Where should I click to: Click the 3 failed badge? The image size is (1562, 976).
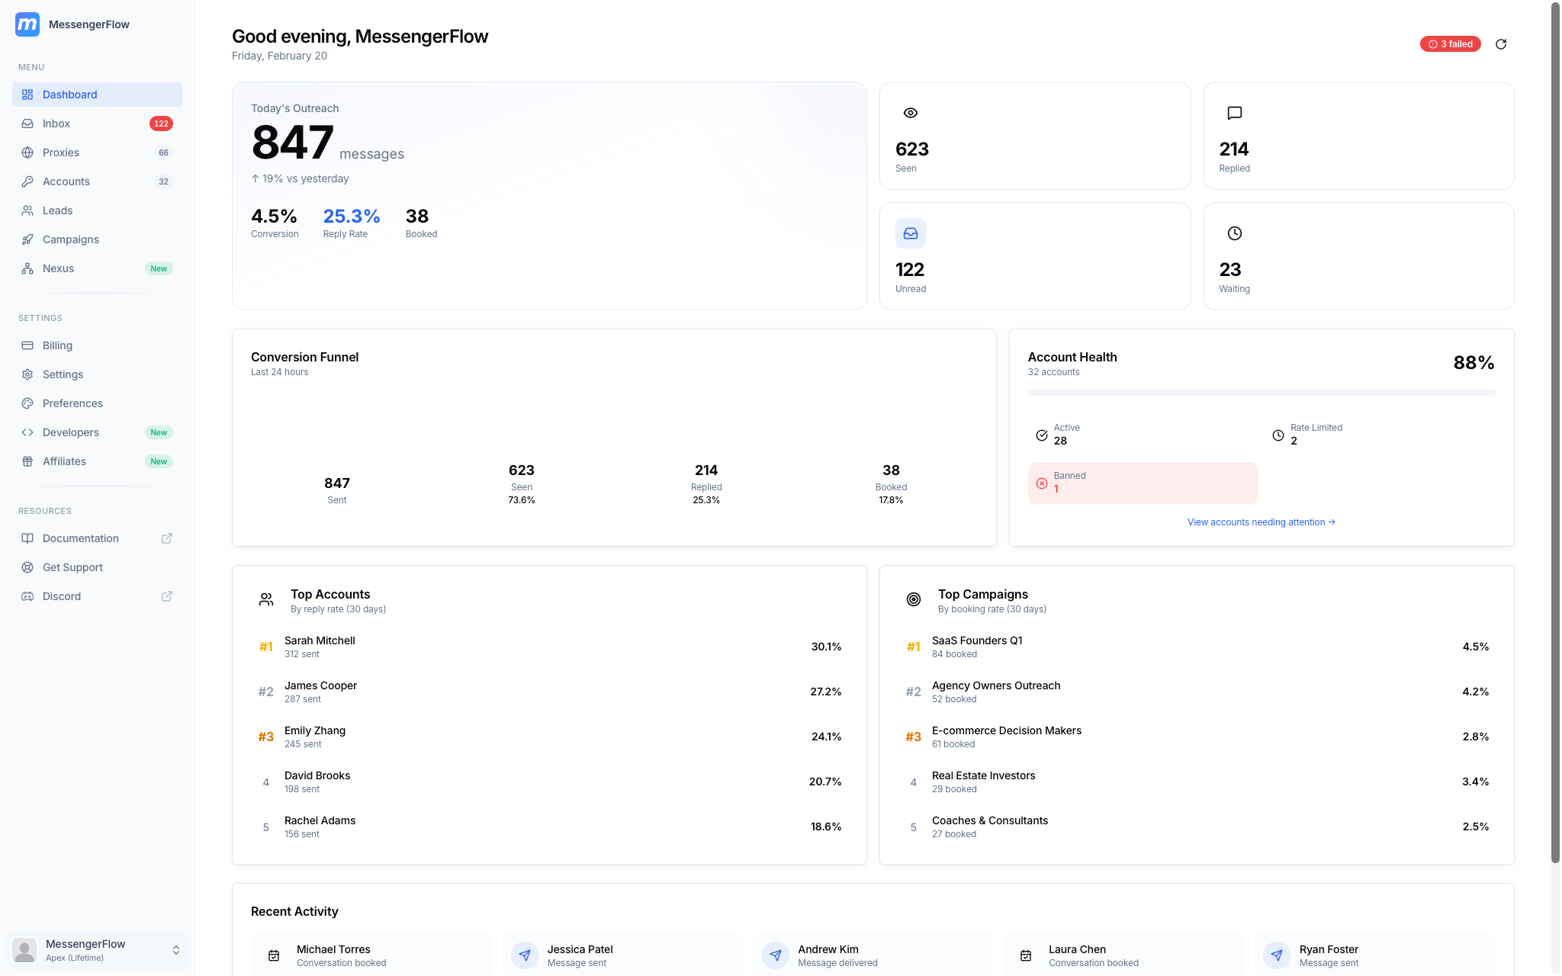(x=1450, y=44)
